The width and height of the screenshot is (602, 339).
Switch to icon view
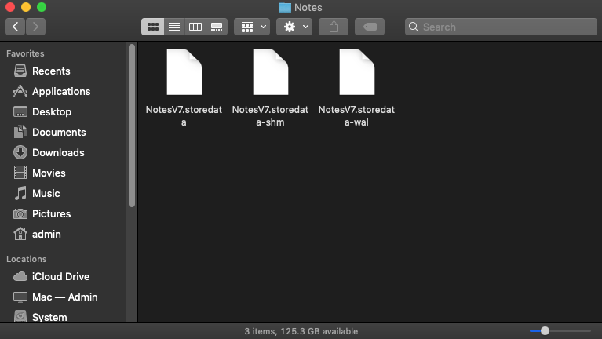coord(153,27)
